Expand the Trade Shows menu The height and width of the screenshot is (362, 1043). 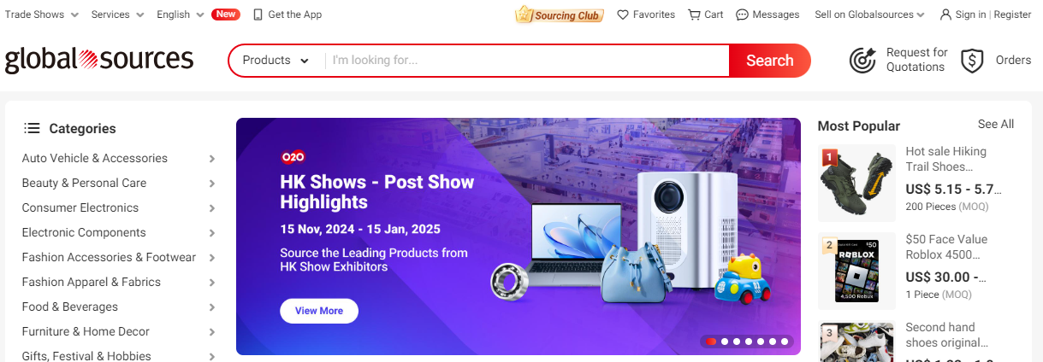[x=41, y=15]
